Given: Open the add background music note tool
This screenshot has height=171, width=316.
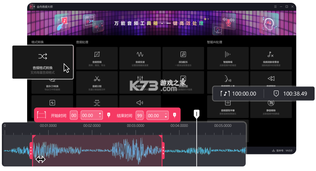Looking at the screenshot, I should (183, 58).
